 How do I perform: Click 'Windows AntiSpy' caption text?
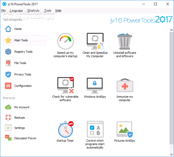point(95,97)
